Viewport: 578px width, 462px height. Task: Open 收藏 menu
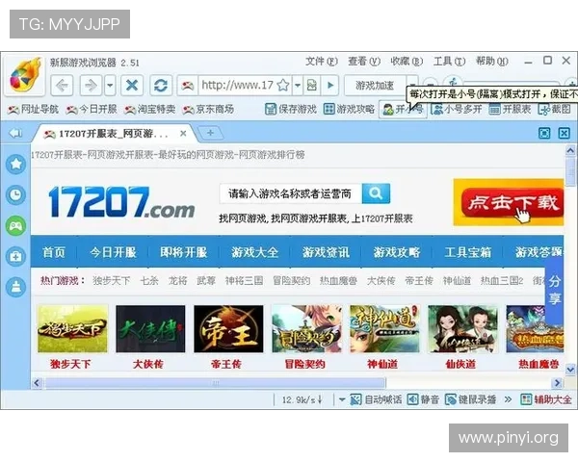point(407,62)
